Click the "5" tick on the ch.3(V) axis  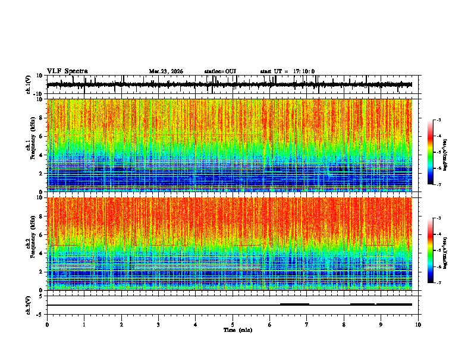coord(41,296)
